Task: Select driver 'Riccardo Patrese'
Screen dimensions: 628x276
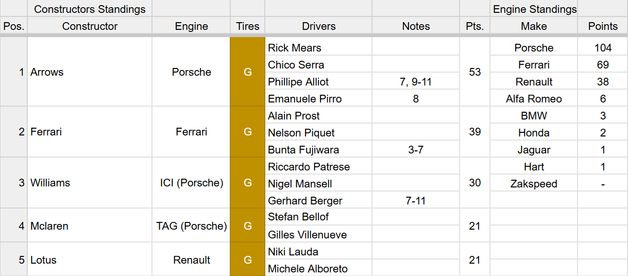Action: 318,166
